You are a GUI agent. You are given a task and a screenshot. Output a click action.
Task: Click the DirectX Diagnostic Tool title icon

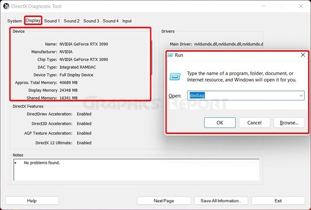click(x=6, y=6)
